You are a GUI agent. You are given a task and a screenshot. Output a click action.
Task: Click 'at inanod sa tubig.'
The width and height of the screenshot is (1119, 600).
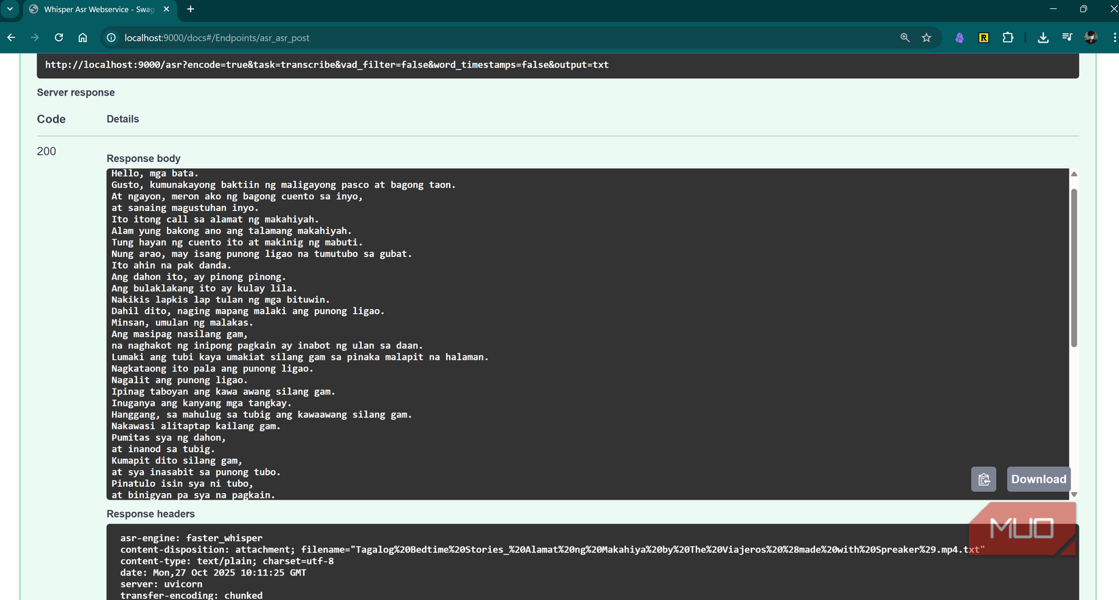163,449
